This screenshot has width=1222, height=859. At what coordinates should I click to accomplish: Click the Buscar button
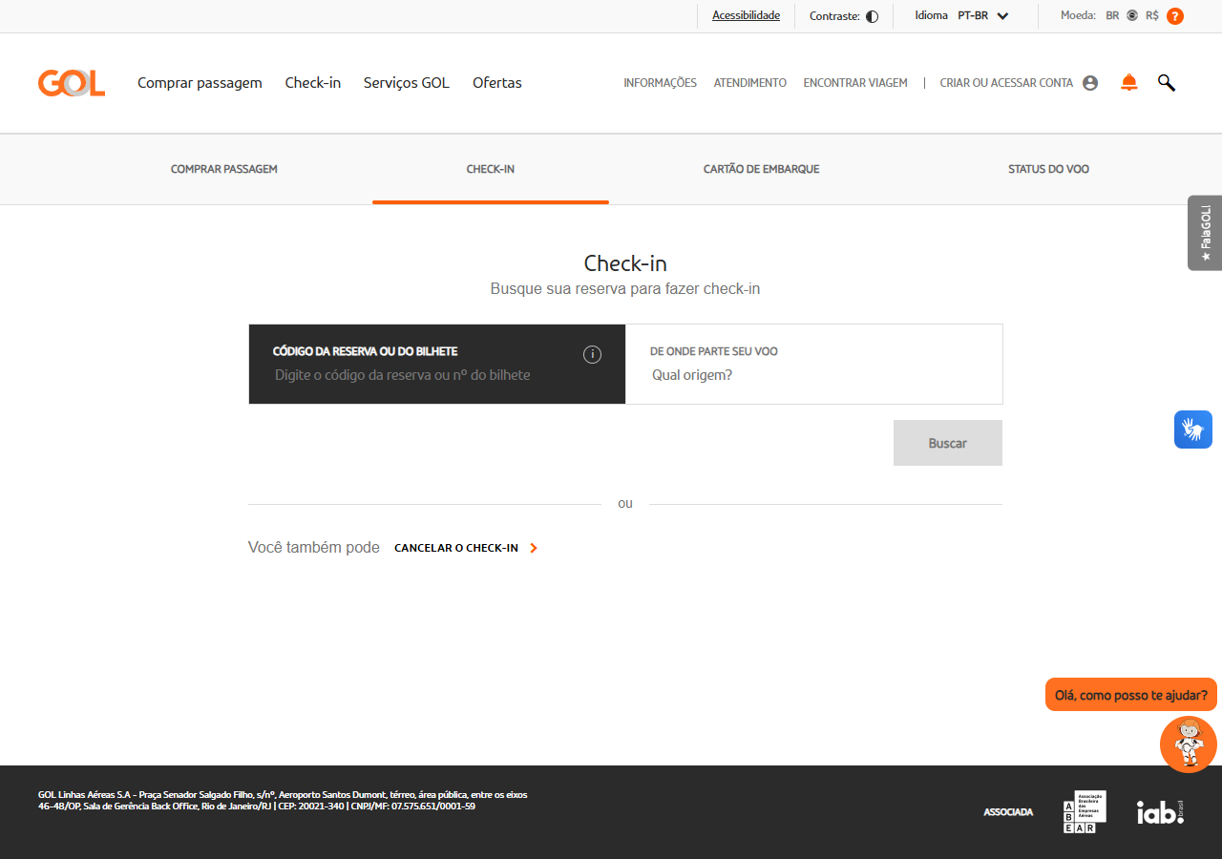tap(948, 443)
